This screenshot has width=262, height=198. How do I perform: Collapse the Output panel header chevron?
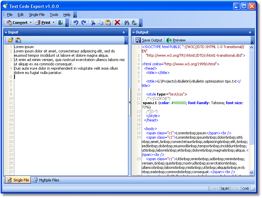(x=134, y=32)
